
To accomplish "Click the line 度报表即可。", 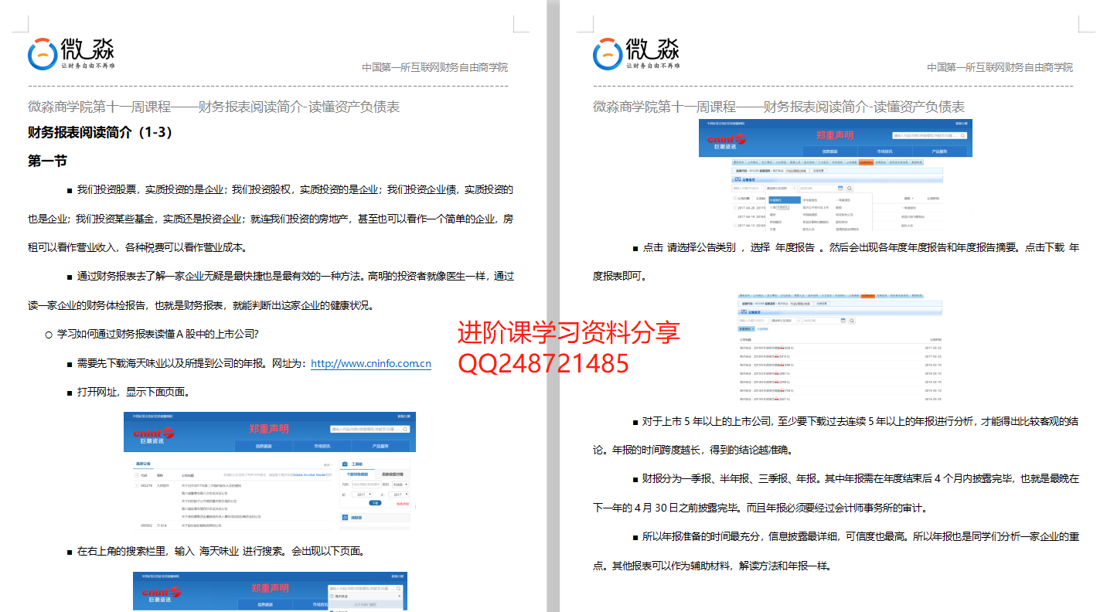I will click(623, 276).
